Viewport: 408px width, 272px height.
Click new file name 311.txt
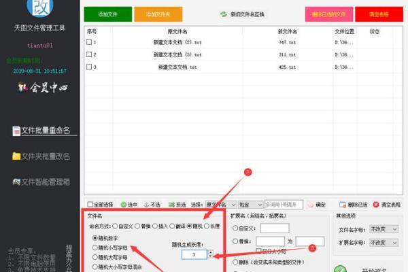tap(287, 54)
